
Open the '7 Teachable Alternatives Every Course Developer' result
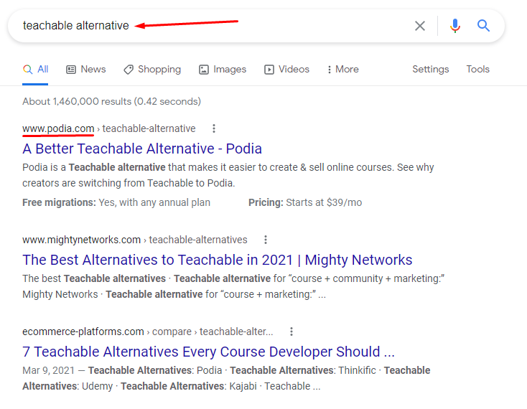208,352
